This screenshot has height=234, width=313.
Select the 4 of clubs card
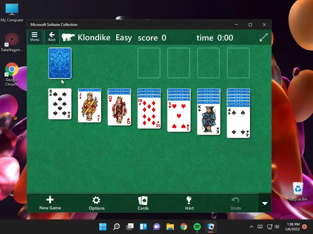pos(238,122)
